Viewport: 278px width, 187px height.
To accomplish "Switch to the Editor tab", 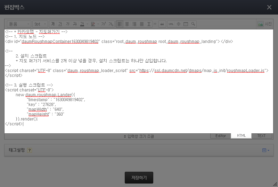I will coord(221,136).
